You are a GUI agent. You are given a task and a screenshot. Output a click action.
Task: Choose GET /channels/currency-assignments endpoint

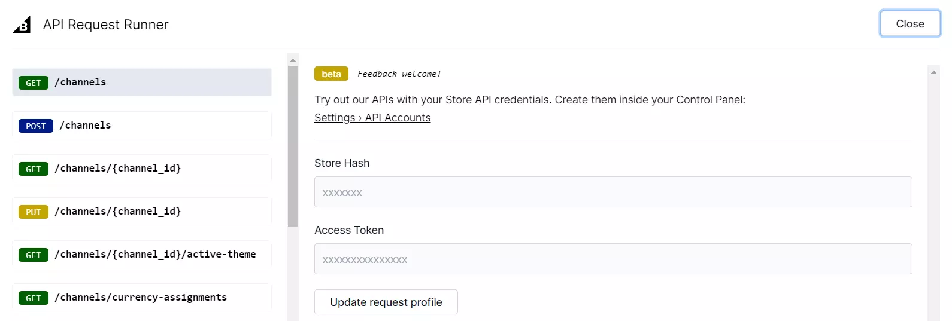[142, 298]
